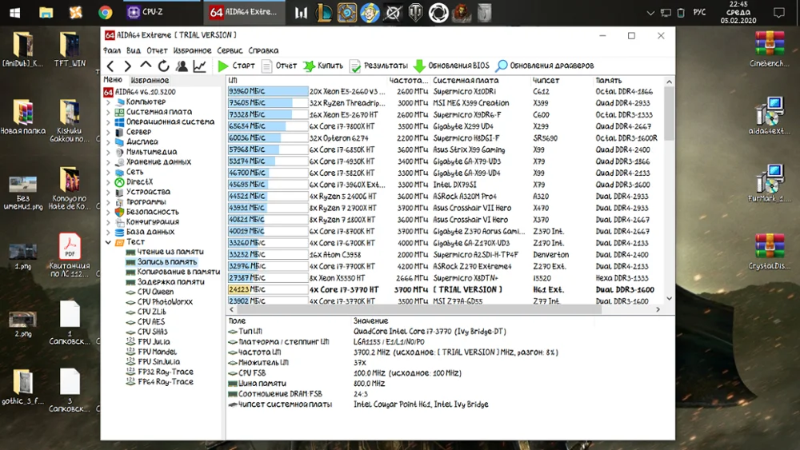The width and height of the screenshot is (800, 450).
Task: Open the user profile toolbar icon
Action: (x=182, y=66)
